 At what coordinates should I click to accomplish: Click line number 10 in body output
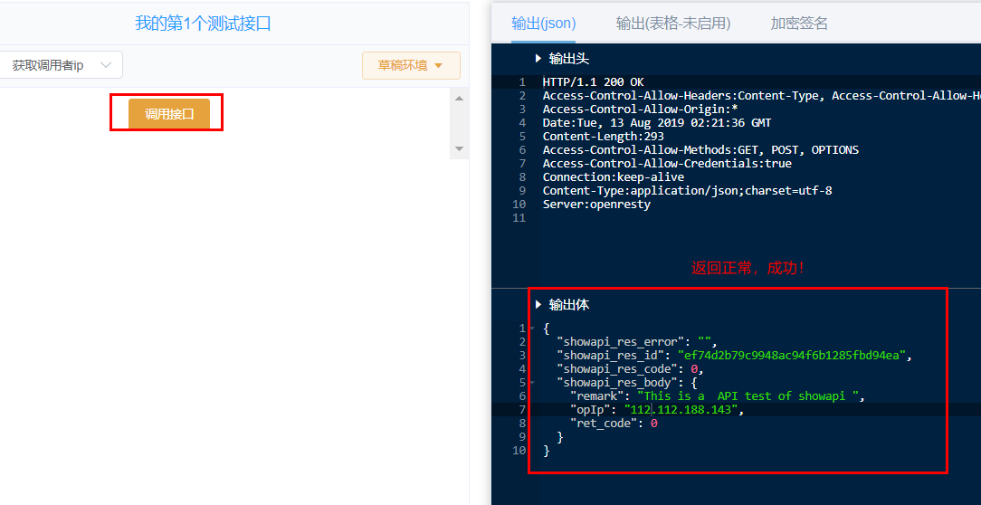[519, 450]
